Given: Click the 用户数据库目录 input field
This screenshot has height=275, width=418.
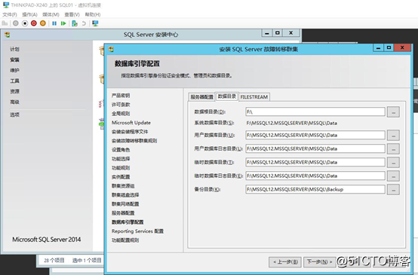Looking at the screenshot, I should 315,135.
